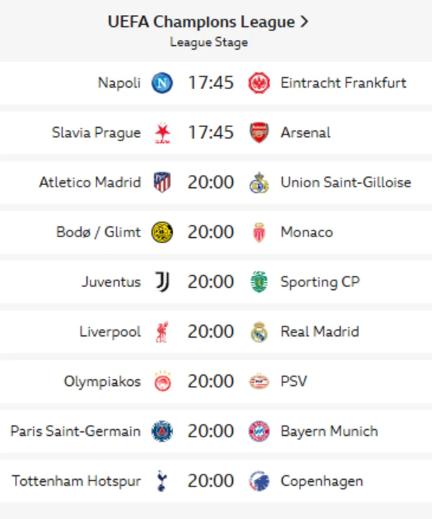
Task: Click the Eintracht Frankfurt eagle crest
Action: pyautogui.click(x=259, y=83)
